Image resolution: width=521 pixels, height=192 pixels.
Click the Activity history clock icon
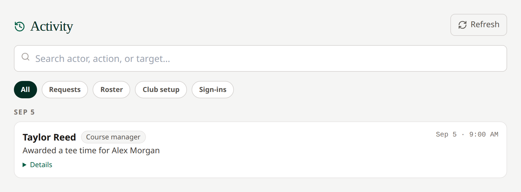pos(20,26)
